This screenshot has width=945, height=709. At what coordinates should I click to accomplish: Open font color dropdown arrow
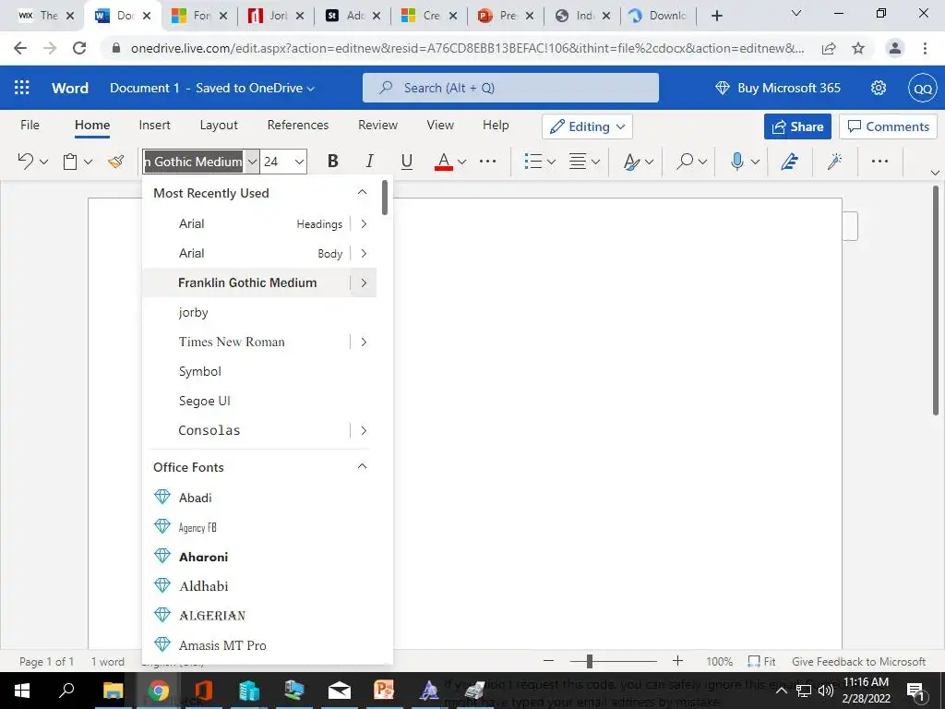[x=461, y=162]
